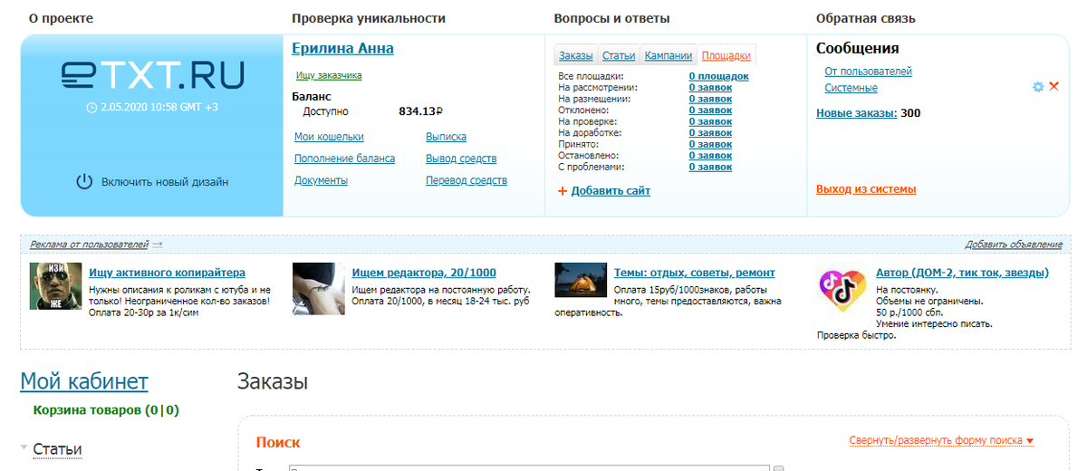1087x471 pixels.
Task: Open Обратная связь menu
Action: coord(866,18)
